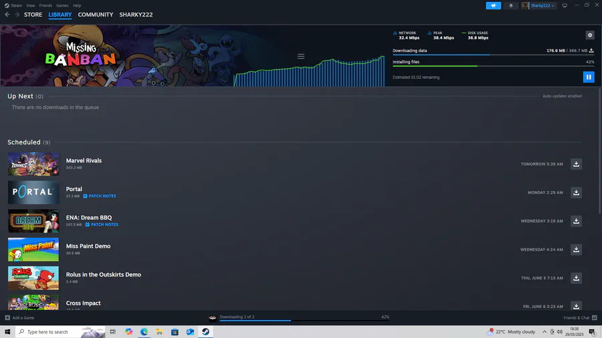Go forward with the right arrow
This screenshot has width=602, height=338.
click(17, 15)
